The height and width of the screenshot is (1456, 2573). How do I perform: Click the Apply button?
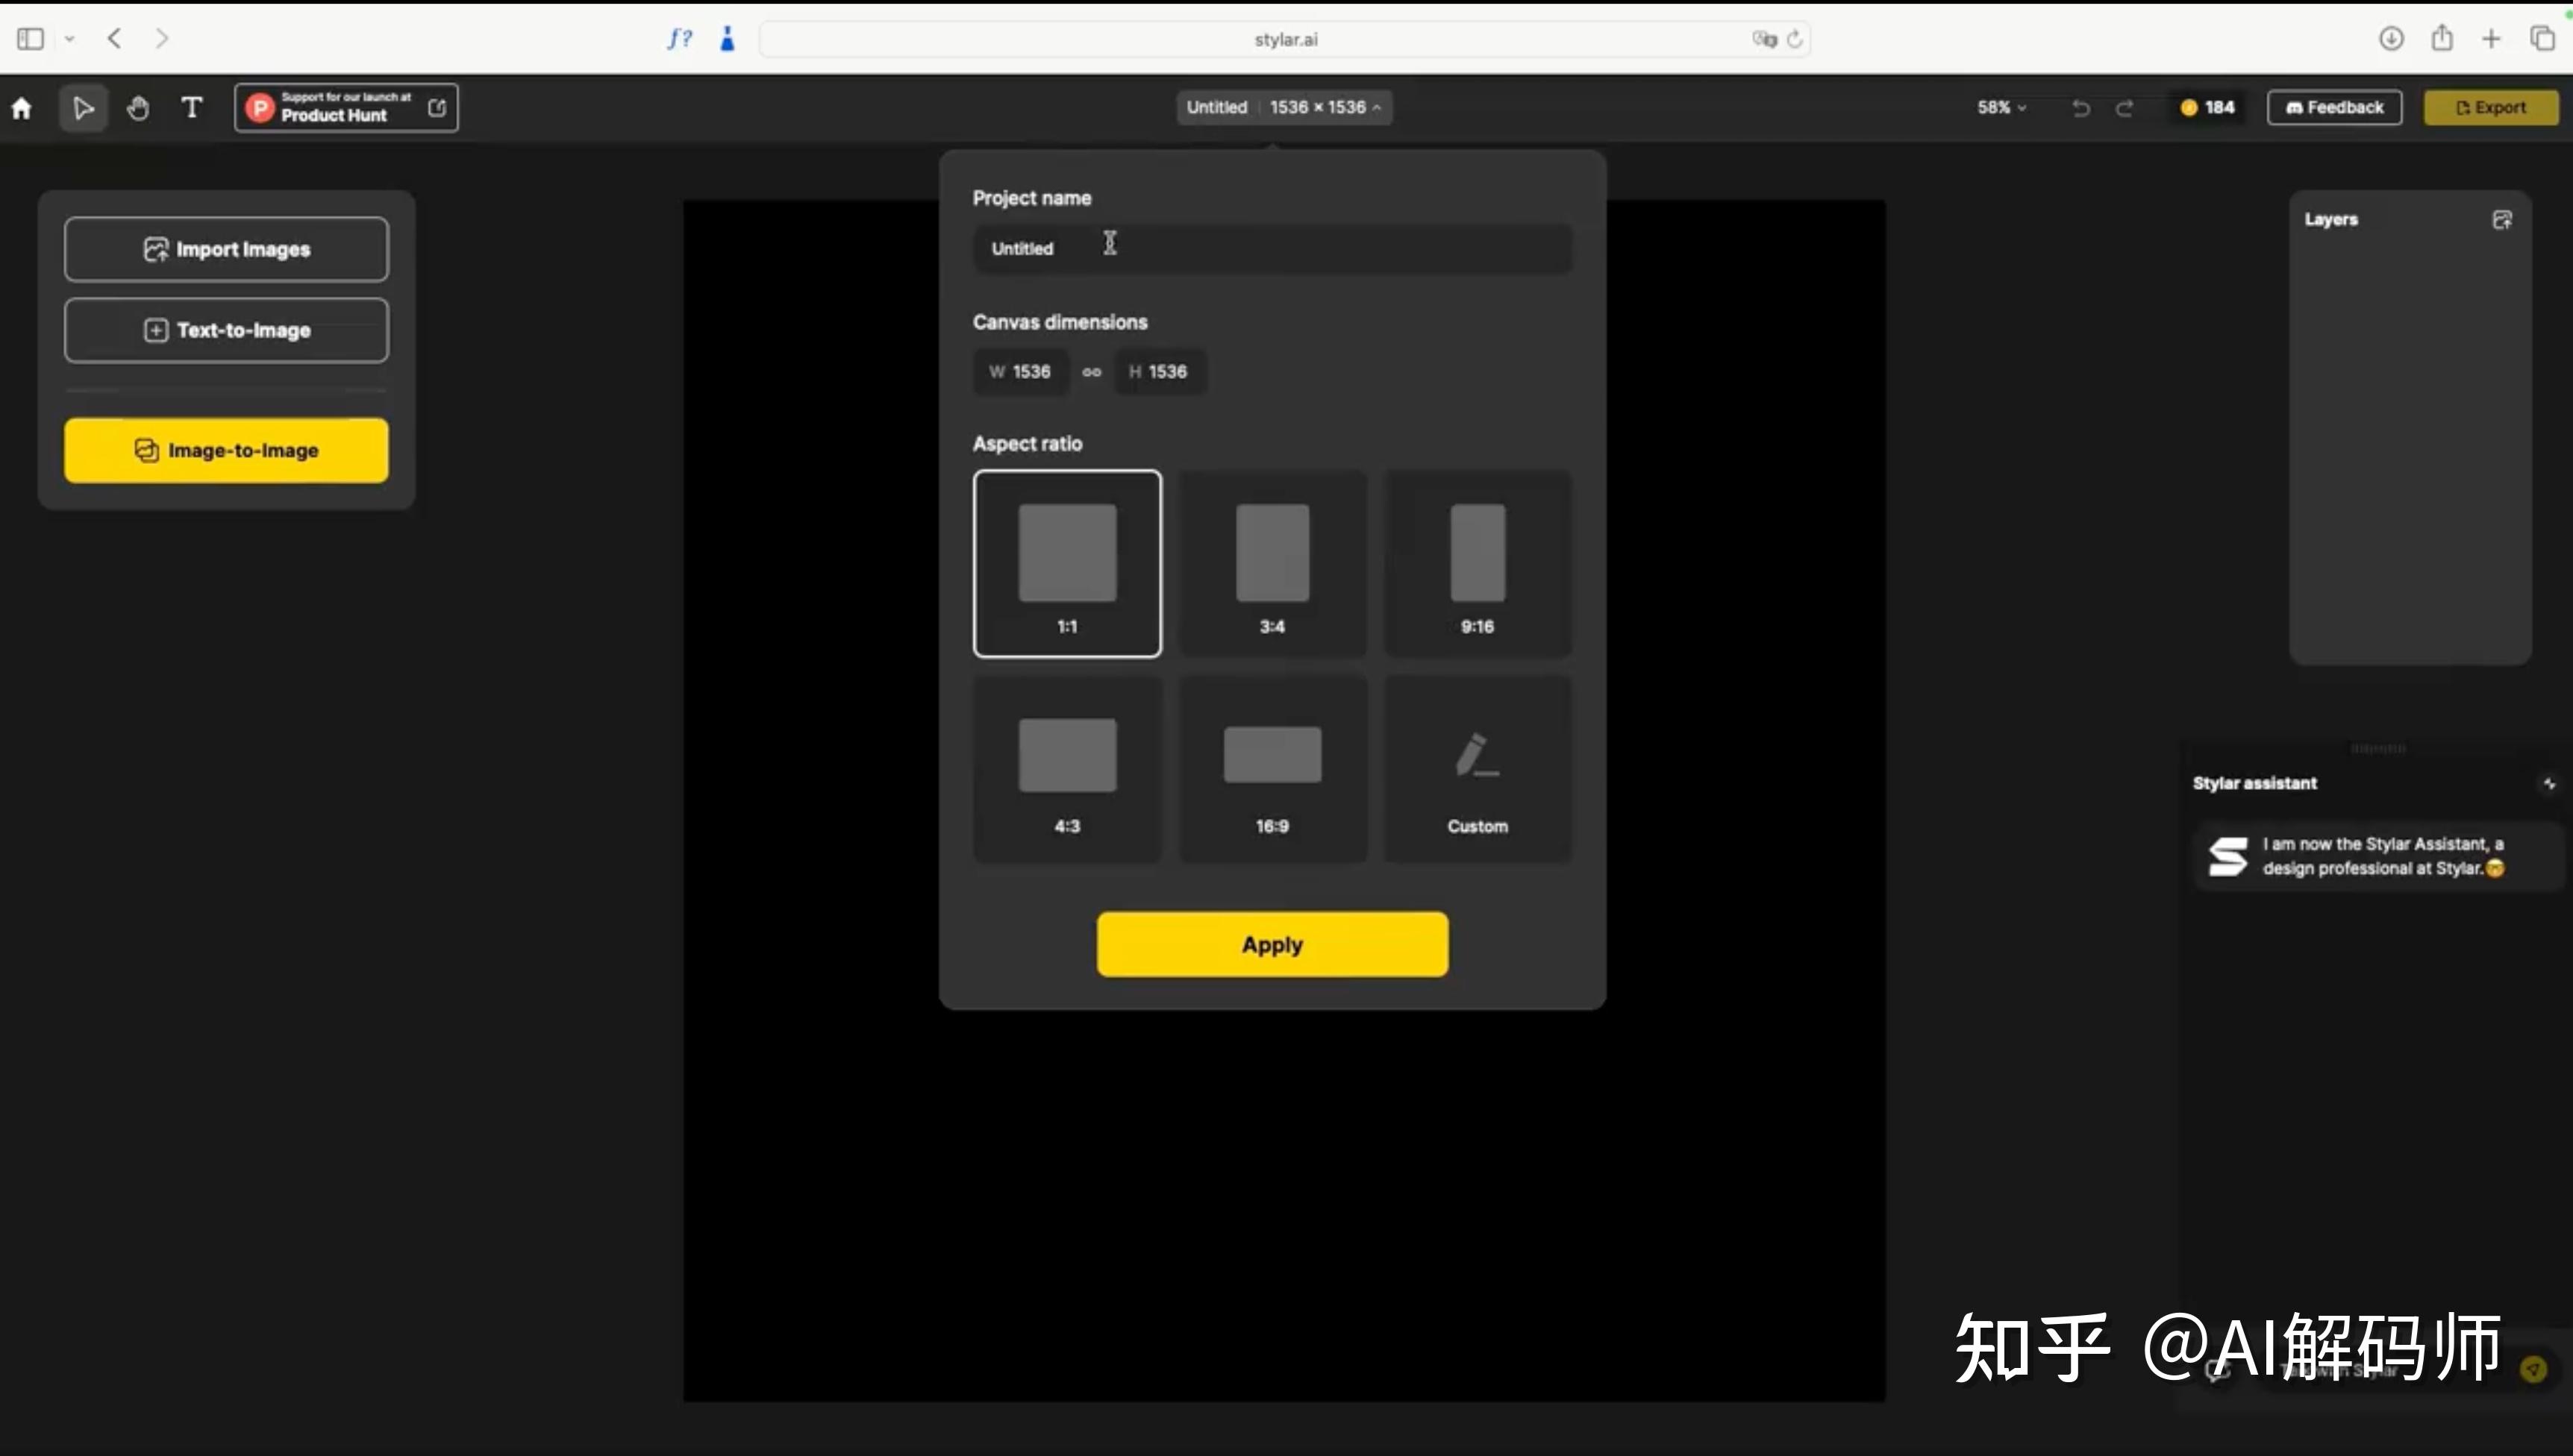[x=1272, y=943]
